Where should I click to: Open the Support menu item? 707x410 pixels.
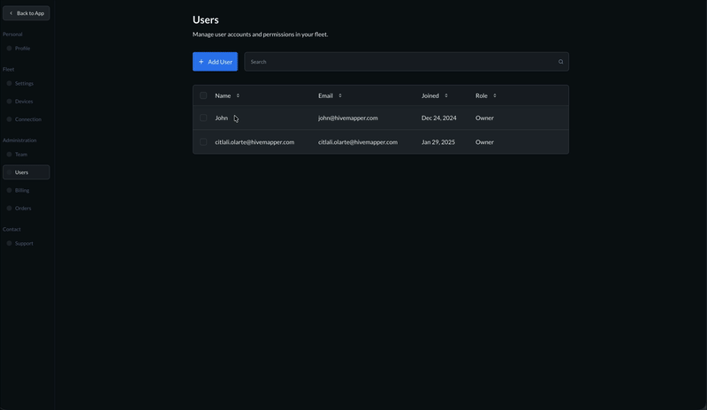(x=24, y=243)
